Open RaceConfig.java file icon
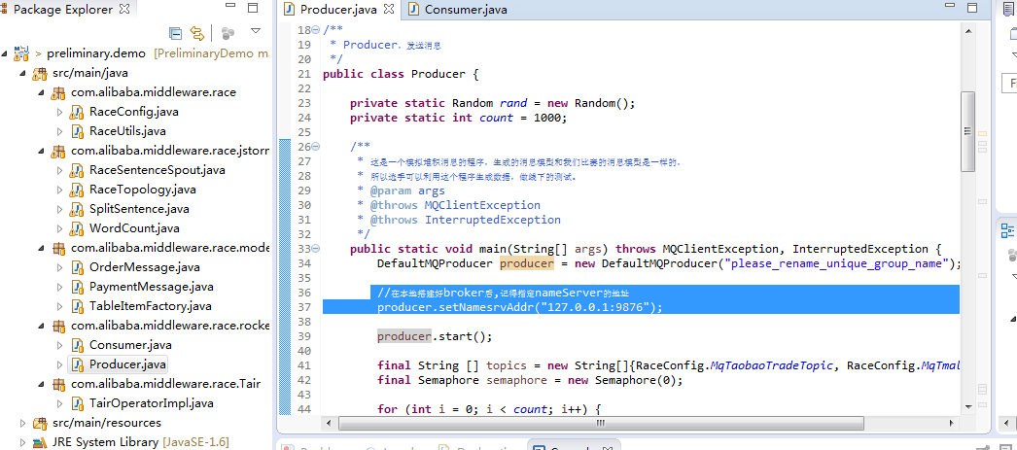 click(x=77, y=112)
